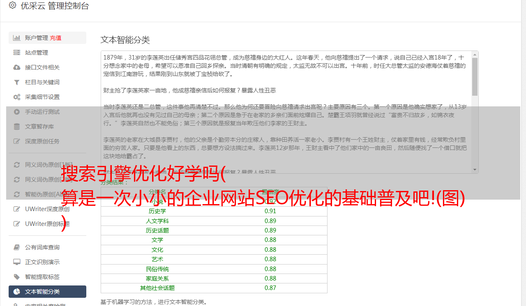Viewport: 526px width, 306px height.
Task: Click the UWriter原创标题 pencil icon
Action: pyautogui.click(x=16, y=224)
